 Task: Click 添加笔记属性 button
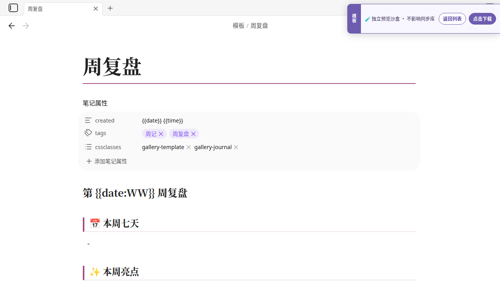[x=107, y=161]
